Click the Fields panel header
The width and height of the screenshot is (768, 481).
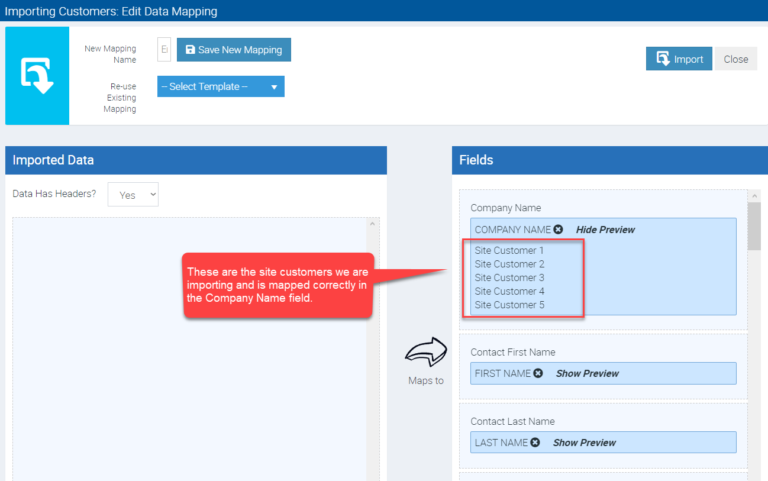609,160
